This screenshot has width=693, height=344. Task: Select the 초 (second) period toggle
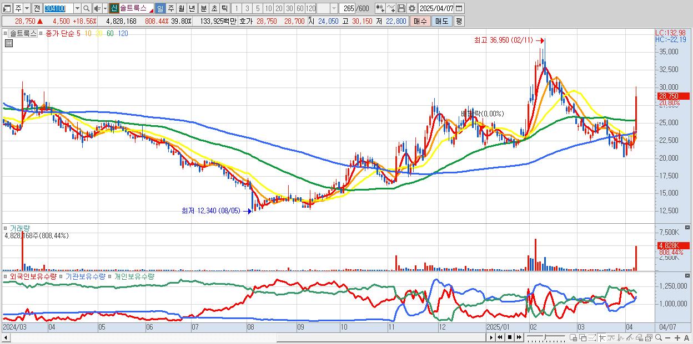tap(214, 8)
